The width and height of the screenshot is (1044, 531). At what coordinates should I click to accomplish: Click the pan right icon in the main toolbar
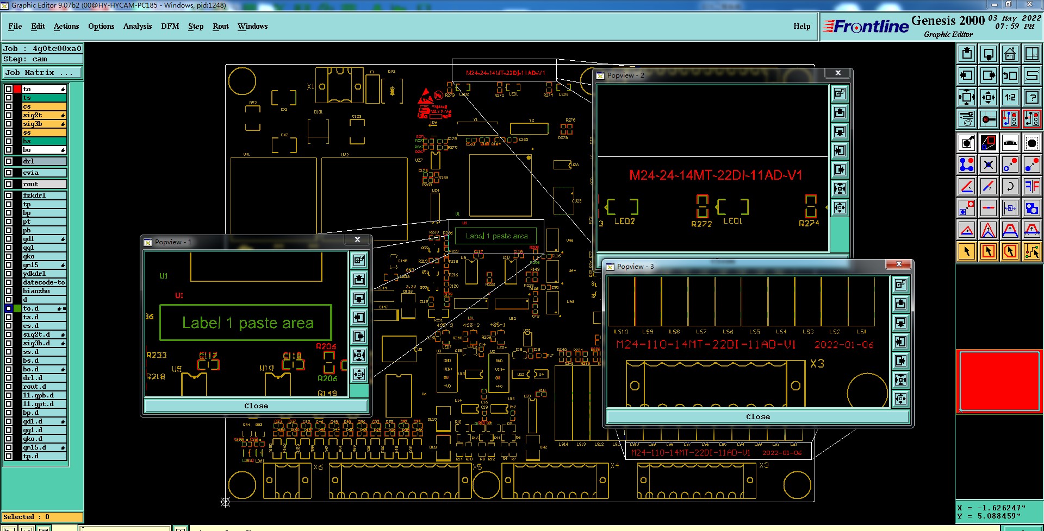click(x=989, y=75)
